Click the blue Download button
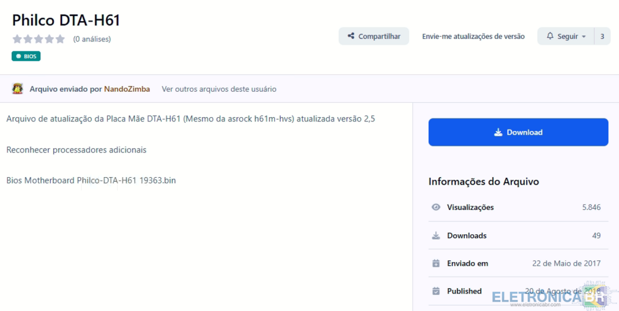 click(518, 132)
